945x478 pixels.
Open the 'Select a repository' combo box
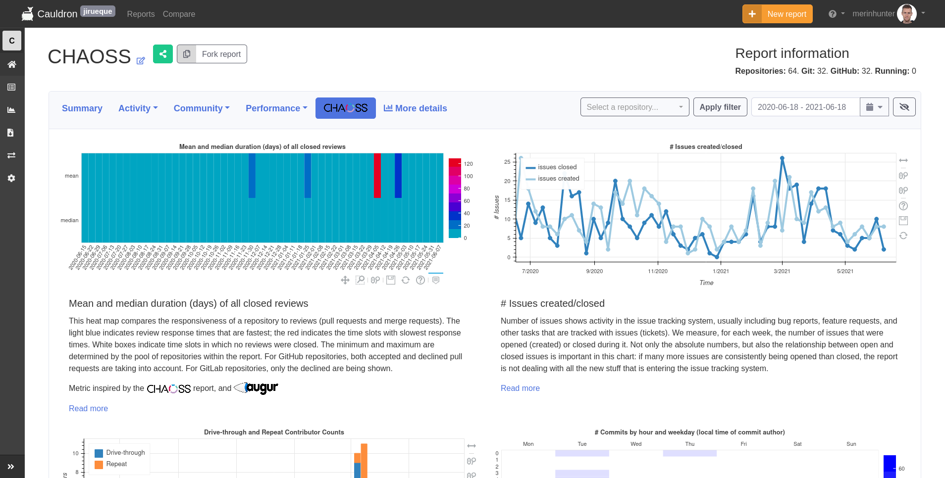click(634, 107)
